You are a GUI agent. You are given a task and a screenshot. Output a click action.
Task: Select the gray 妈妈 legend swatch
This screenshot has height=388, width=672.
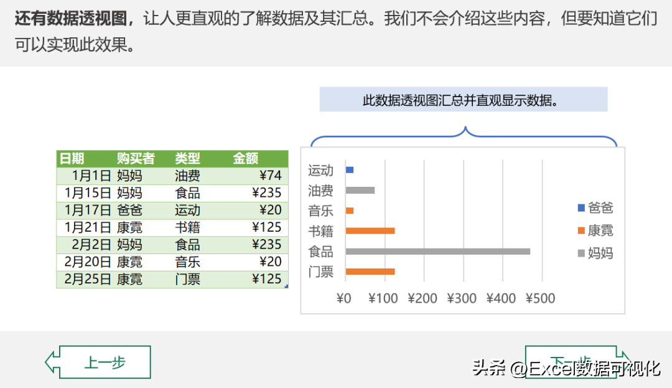(581, 253)
